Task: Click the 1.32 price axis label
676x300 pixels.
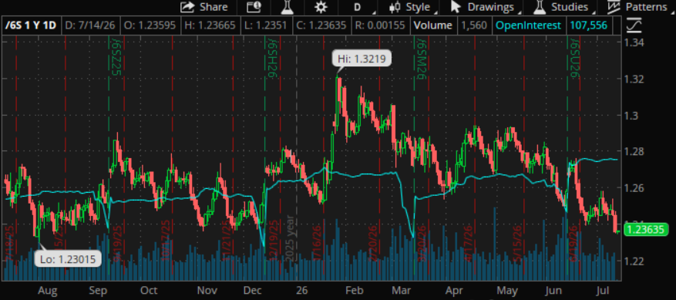Action: click(x=634, y=79)
